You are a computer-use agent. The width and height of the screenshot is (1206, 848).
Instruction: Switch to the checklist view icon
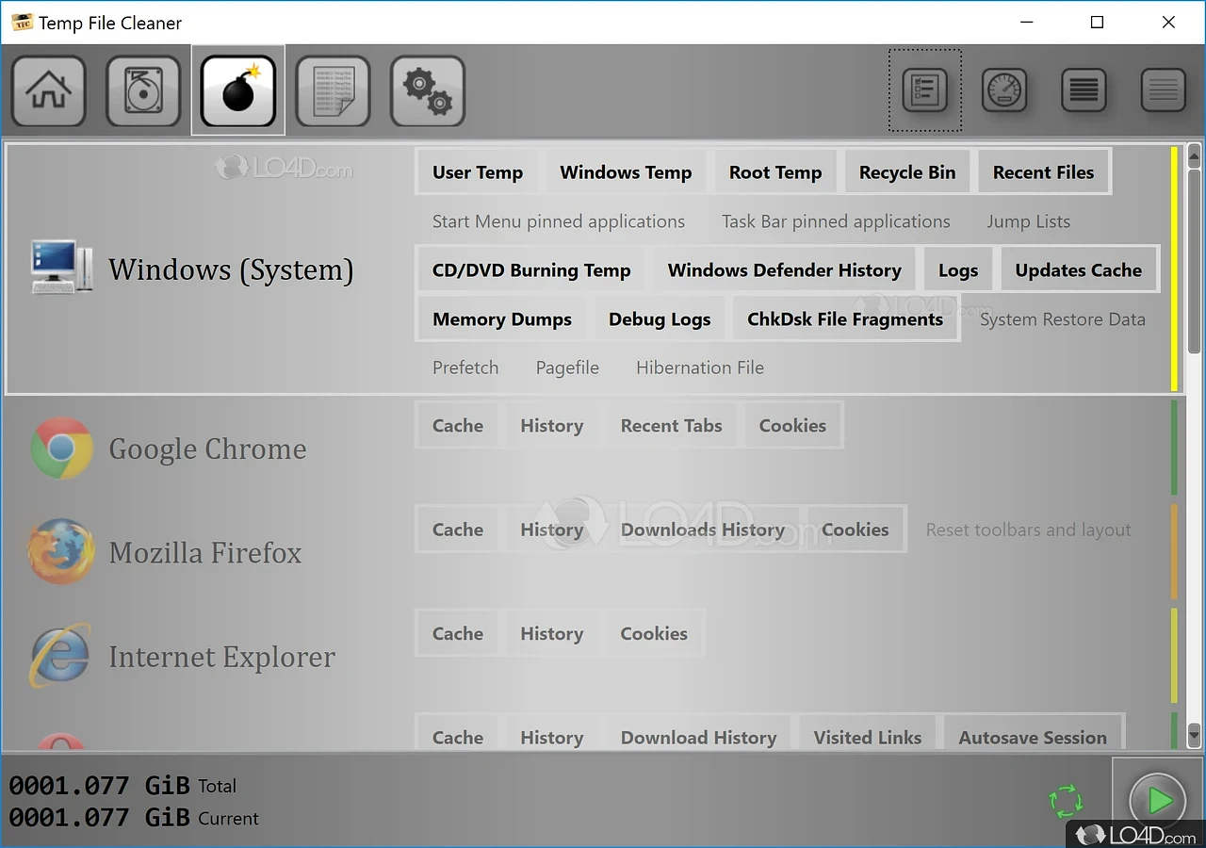click(x=924, y=90)
